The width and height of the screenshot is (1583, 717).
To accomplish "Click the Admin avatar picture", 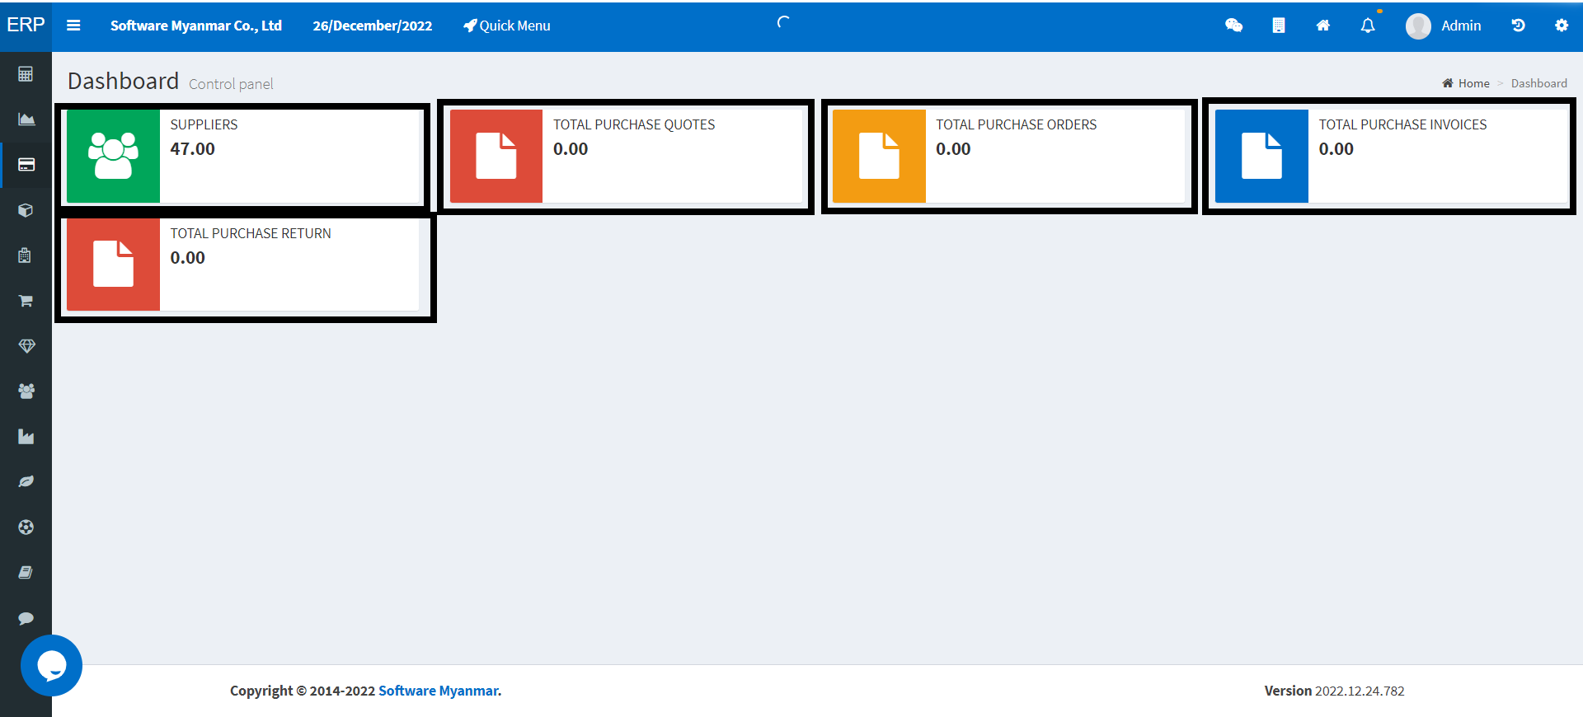I will (x=1418, y=26).
